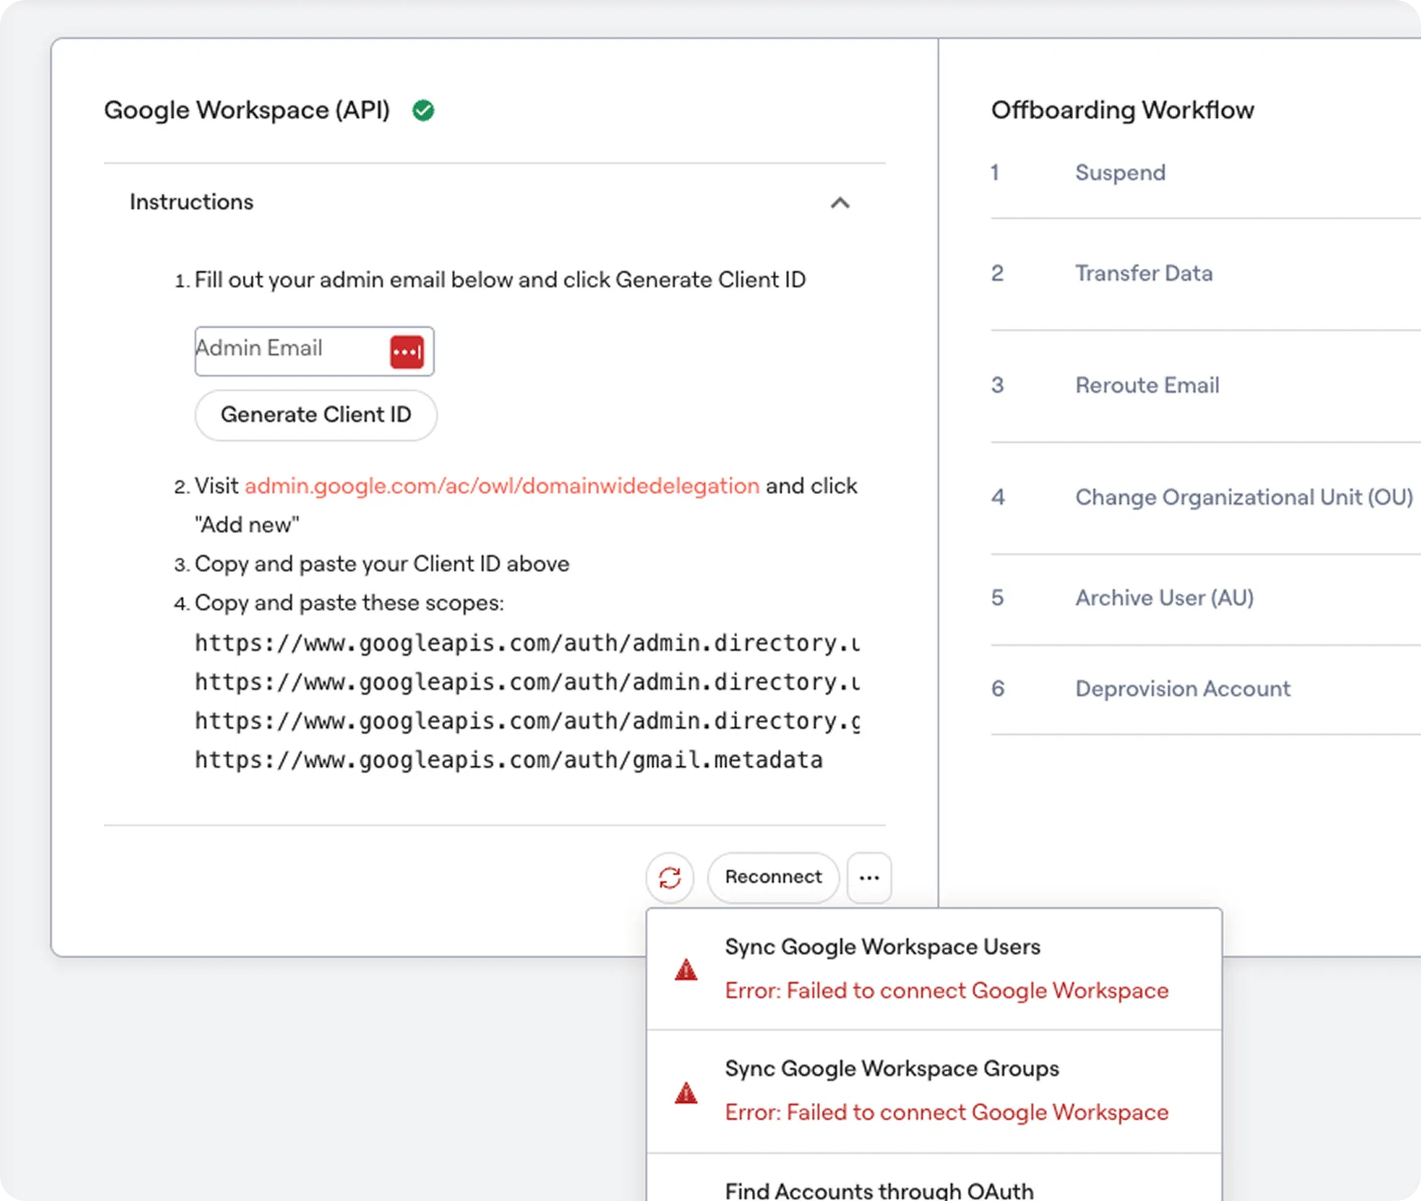Viewport: 1421px width, 1201px height.
Task: Click error text under Sync Google Workspace Groups
Action: (947, 1113)
